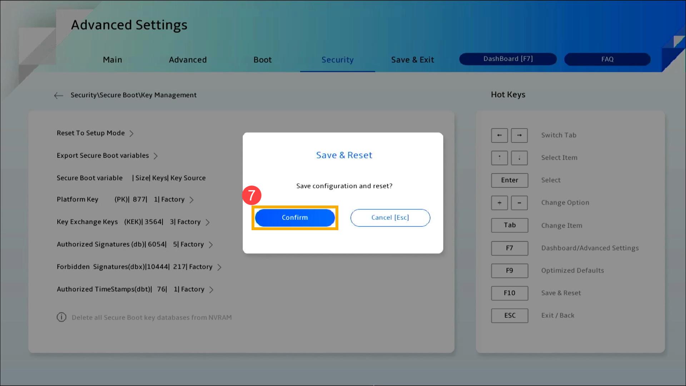Open the FAQ button
The height and width of the screenshot is (386, 686).
tap(607, 59)
